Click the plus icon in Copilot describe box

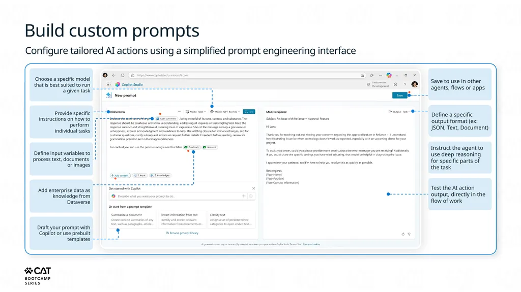pyautogui.click(x=244, y=196)
